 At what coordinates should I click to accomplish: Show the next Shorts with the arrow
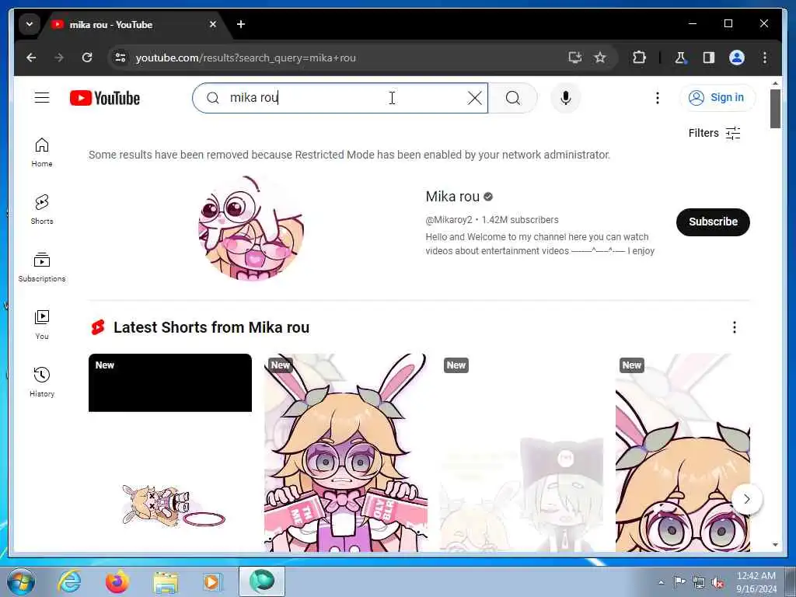[747, 499]
